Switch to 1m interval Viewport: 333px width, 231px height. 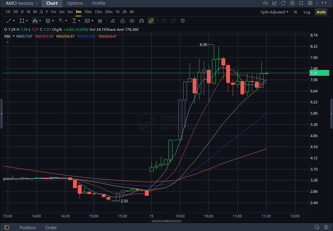(x=53, y=12)
